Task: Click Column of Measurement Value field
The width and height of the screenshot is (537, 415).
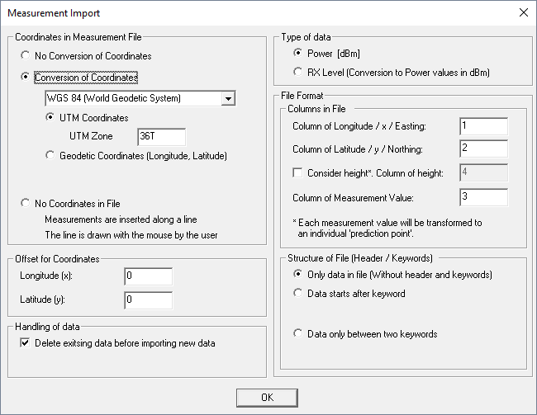Action: 483,197
